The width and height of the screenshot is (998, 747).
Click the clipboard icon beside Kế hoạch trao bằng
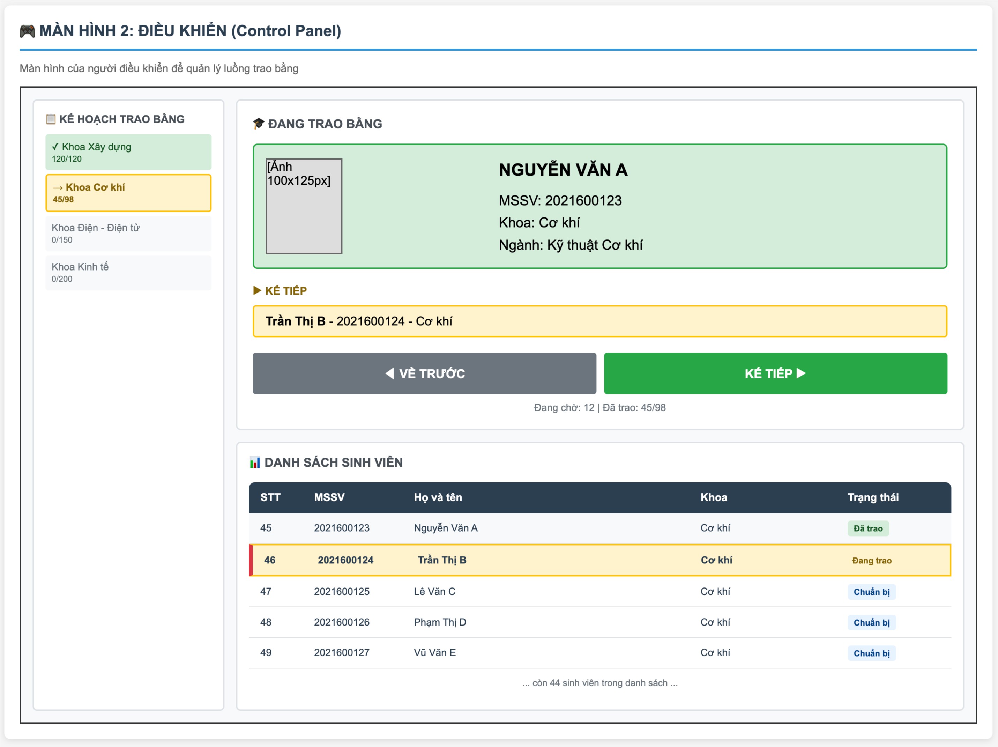point(51,119)
